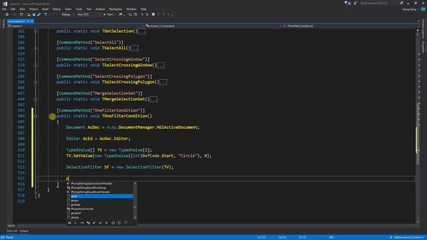Click the New Project toolbar icon

(x=21, y=15)
